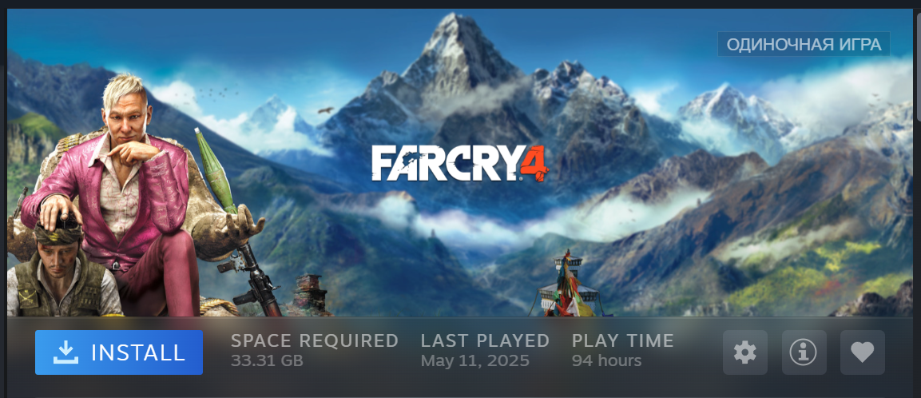
Task: Select the LAST PLAYED label
Action: click(x=485, y=340)
